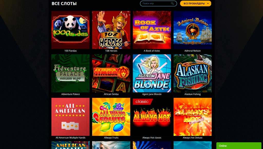The image size is (263, 149).
Task: Select the Alaskan Fishing slot image
Action: point(193,73)
